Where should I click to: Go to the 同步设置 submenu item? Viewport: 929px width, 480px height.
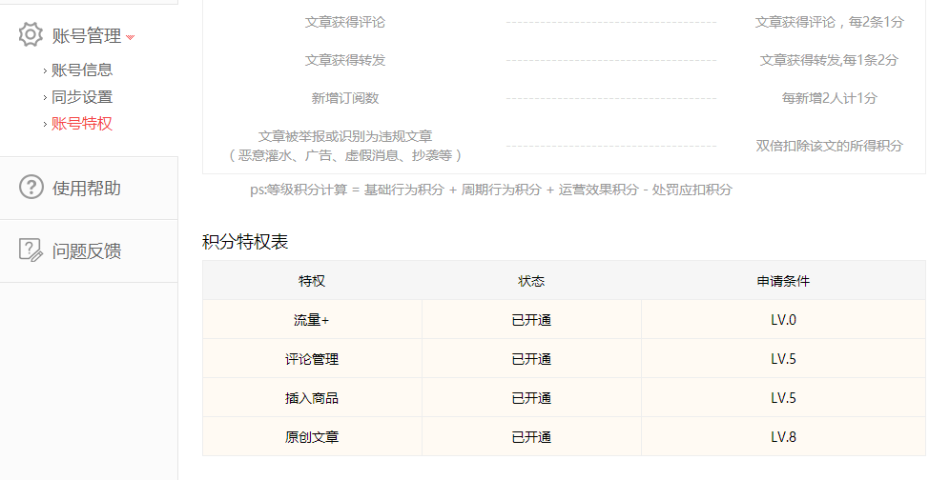(x=82, y=97)
